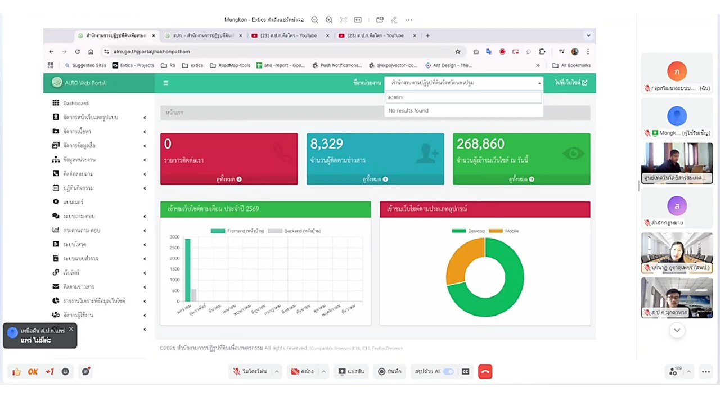
Task: Expand microphone options arrow
Action: [277, 372]
